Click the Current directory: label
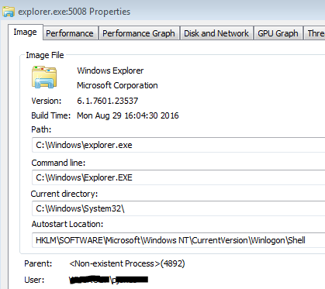Screen dimensions: 325x289 (x=64, y=194)
